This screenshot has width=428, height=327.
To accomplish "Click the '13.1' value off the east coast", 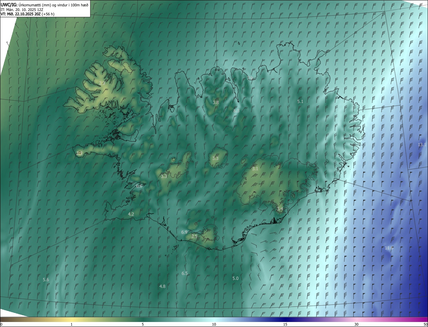I will click(422, 144).
